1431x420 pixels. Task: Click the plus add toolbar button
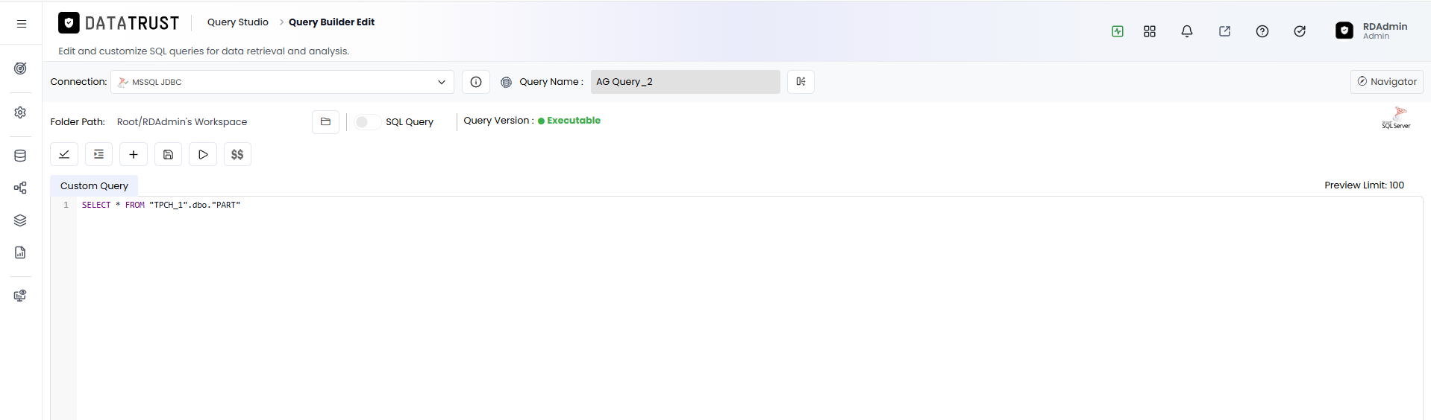coord(134,154)
